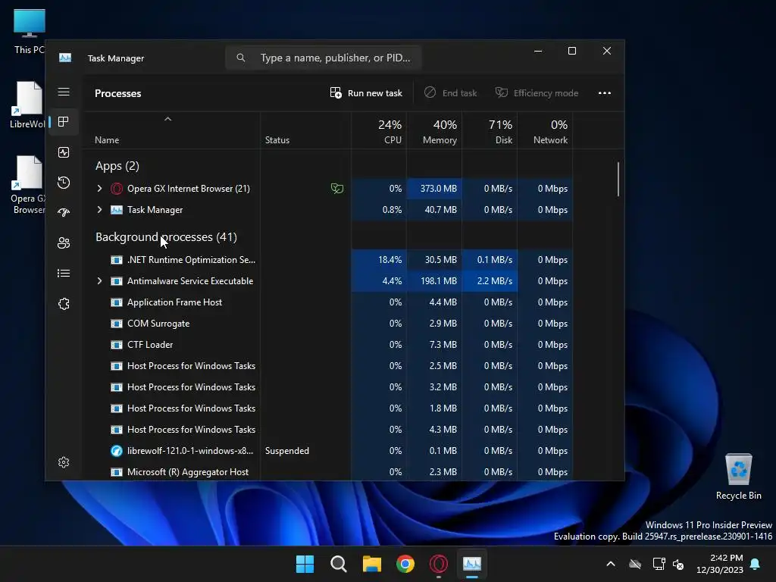Expand the Task Manager process group
776x582 pixels.
tap(99, 210)
